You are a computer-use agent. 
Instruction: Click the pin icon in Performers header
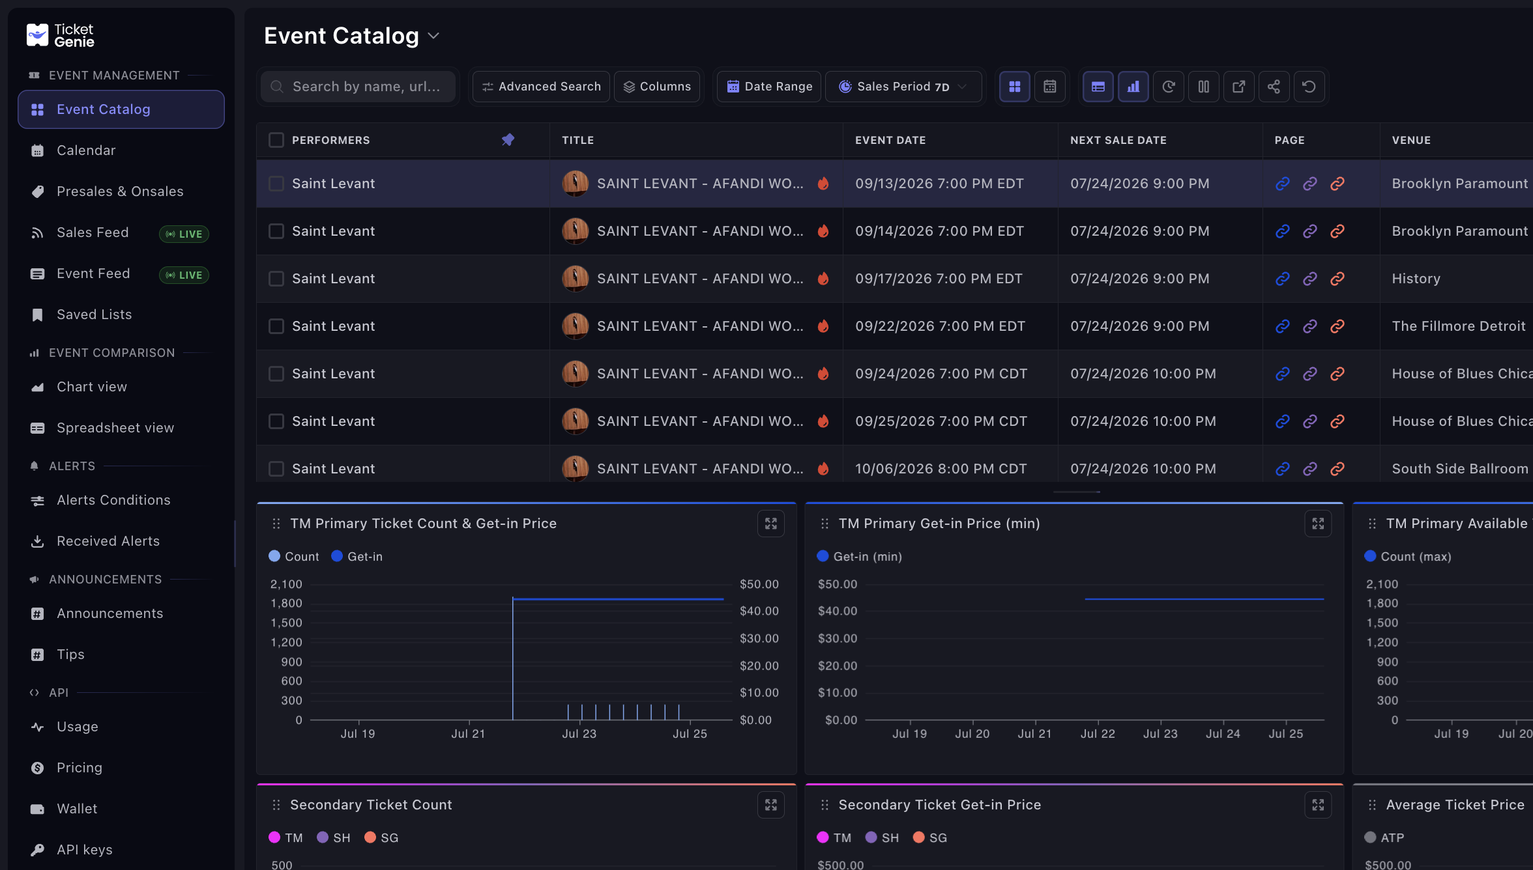pos(508,139)
